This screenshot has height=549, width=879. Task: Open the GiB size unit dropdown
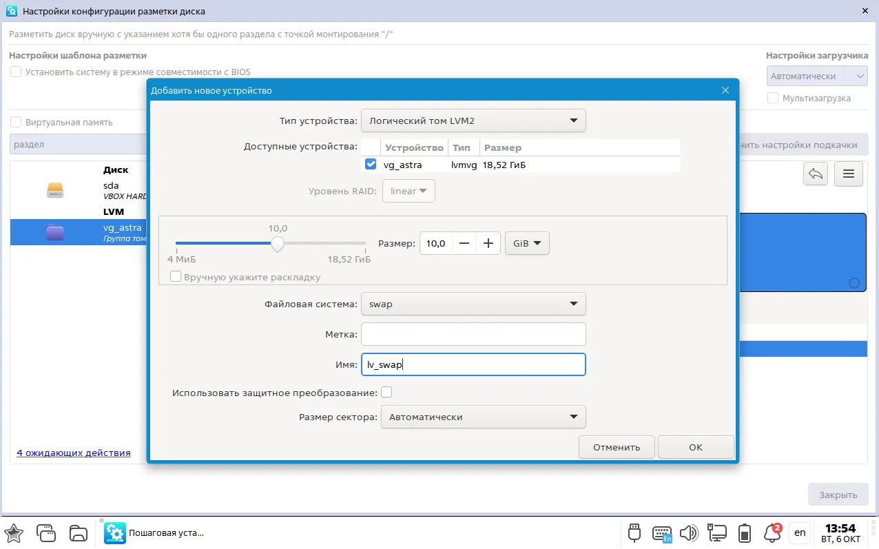[527, 243]
